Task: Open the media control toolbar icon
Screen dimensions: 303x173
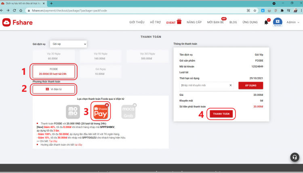Action: tap(288, 10)
